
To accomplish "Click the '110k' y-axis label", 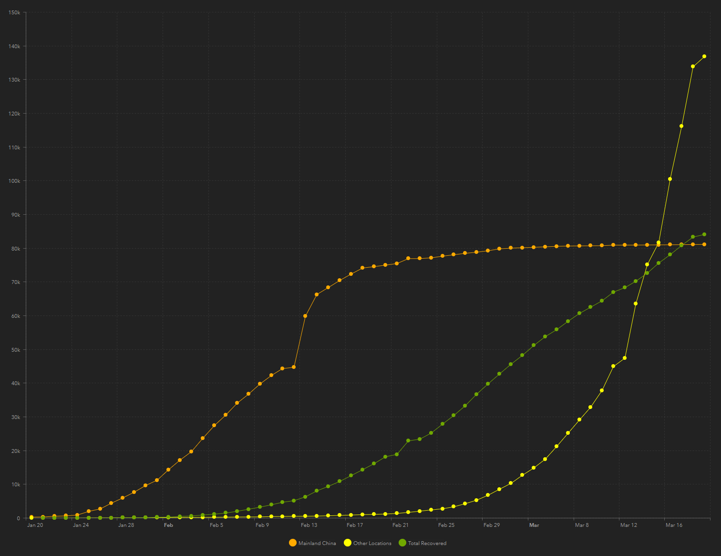I will point(14,147).
